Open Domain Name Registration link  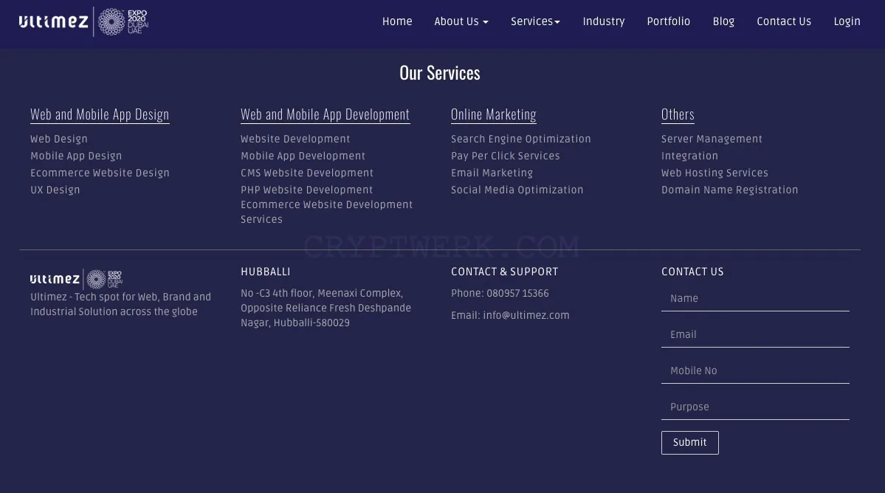(729, 190)
